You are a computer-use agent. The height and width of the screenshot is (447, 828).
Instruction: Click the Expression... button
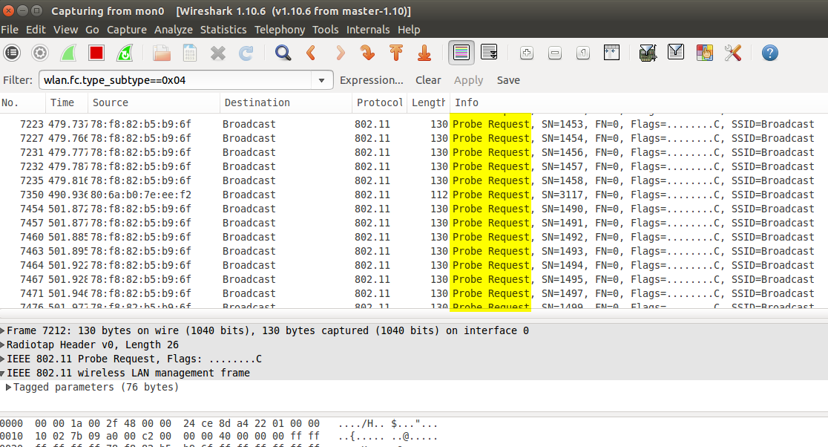pyautogui.click(x=371, y=80)
